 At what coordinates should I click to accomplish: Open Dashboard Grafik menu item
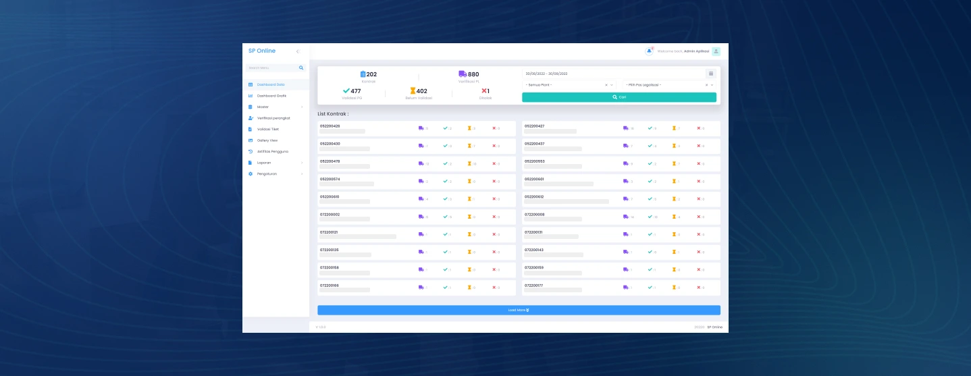(275, 96)
